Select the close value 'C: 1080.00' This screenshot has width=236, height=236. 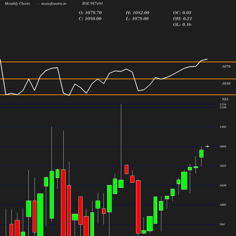[90, 19]
